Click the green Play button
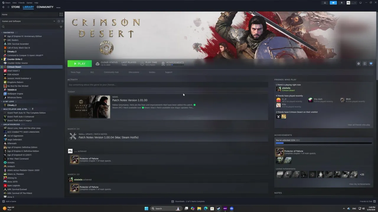This screenshot has width=378, height=212. click(x=80, y=64)
